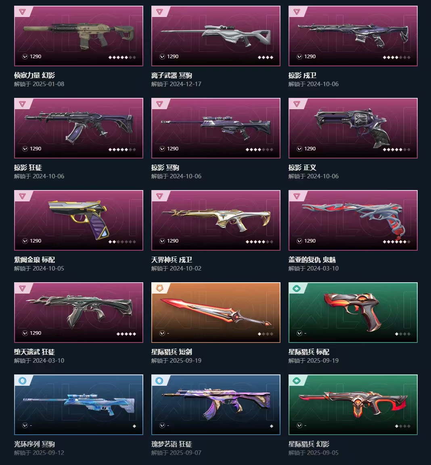Click unlock date 2025-09-19 under 星际猎兵 短剑
This screenshot has width=431, height=465.
(x=186, y=361)
